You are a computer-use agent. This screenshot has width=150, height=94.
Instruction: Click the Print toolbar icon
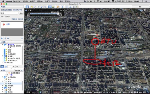pos(70,7)
